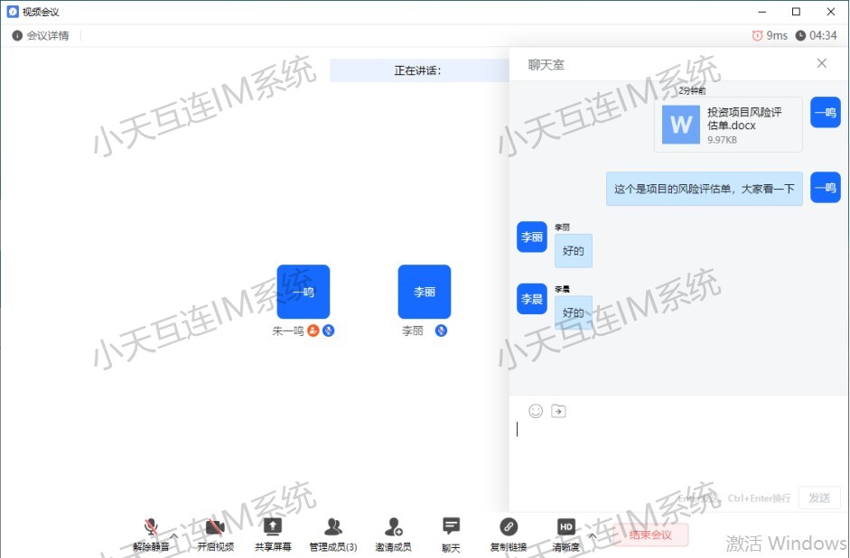Toggle the 聊天 chat panel icon

pyautogui.click(x=451, y=527)
